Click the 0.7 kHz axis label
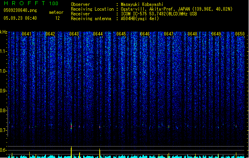Viewport: 249px width, 158px height. (4, 130)
